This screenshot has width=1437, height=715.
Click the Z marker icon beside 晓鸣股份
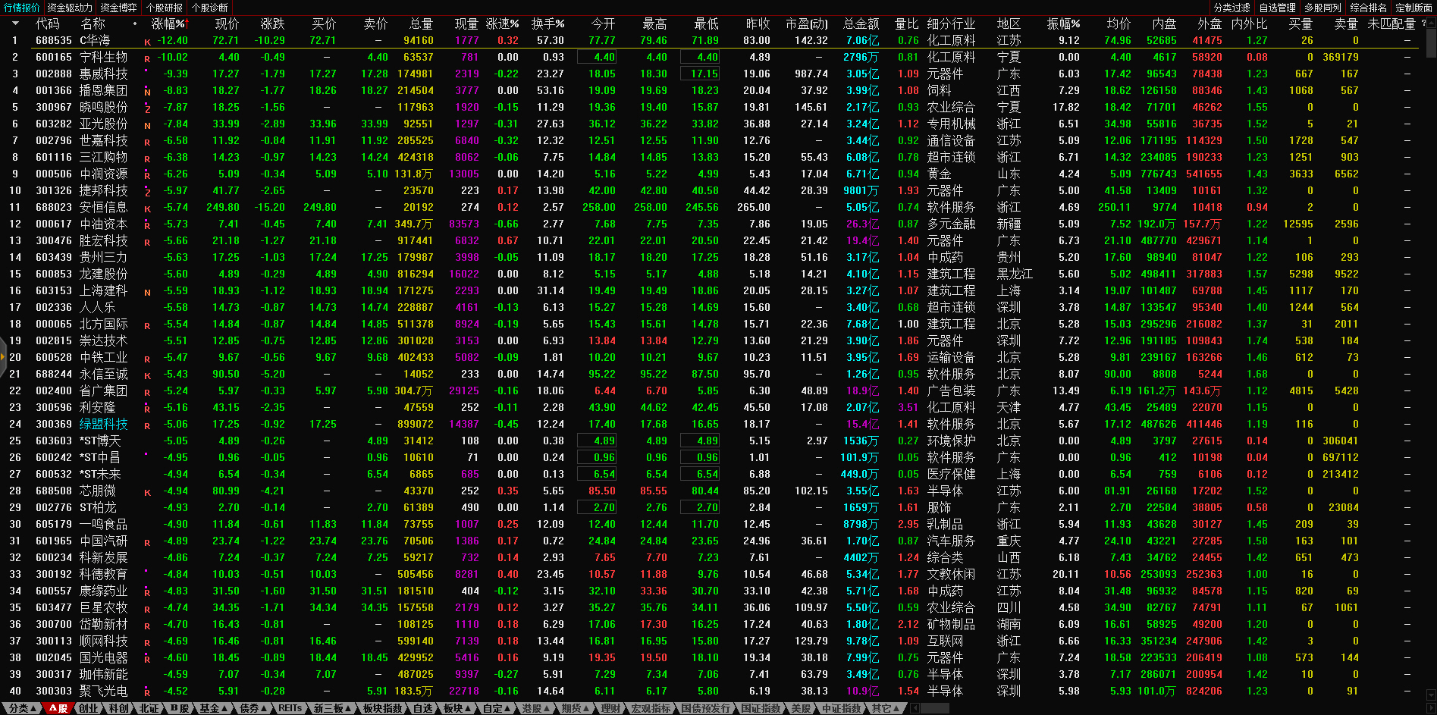pos(147,108)
